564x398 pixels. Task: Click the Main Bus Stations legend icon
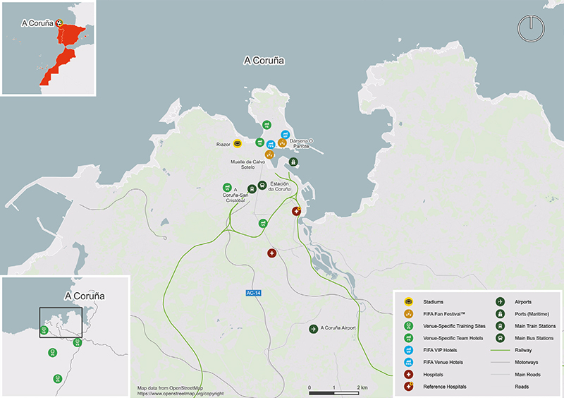pos(500,338)
